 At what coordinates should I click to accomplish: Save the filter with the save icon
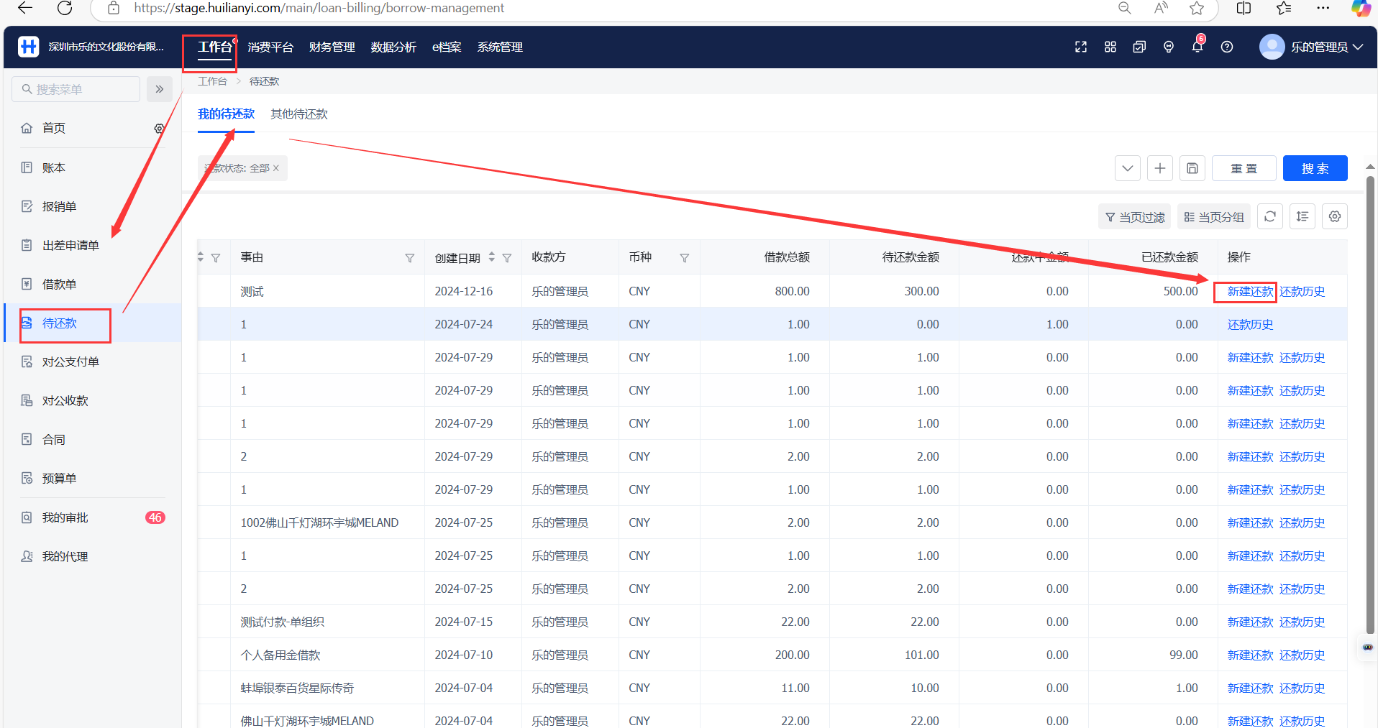point(1192,168)
